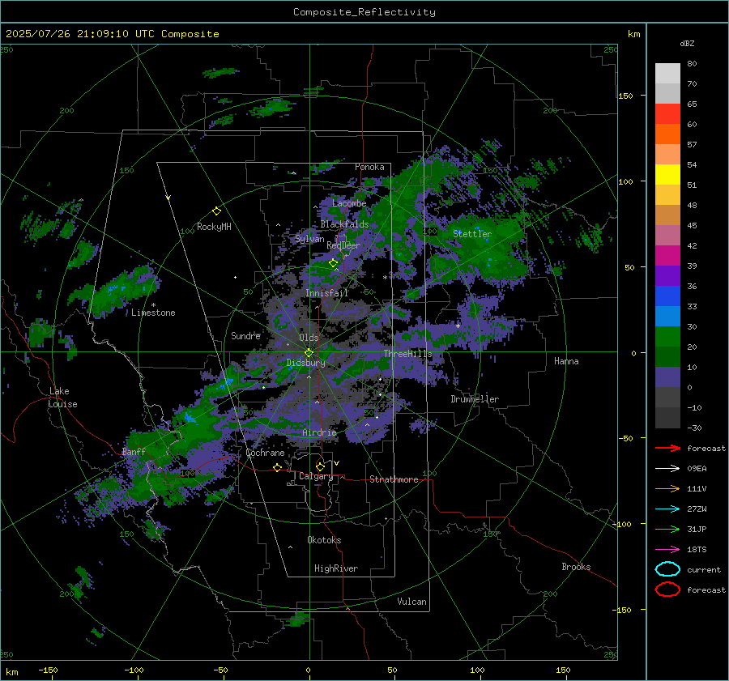Image resolution: width=729 pixels, height=681 pixels.
Task: Click the Ponoka city label
Action: (x=369, y=167)
